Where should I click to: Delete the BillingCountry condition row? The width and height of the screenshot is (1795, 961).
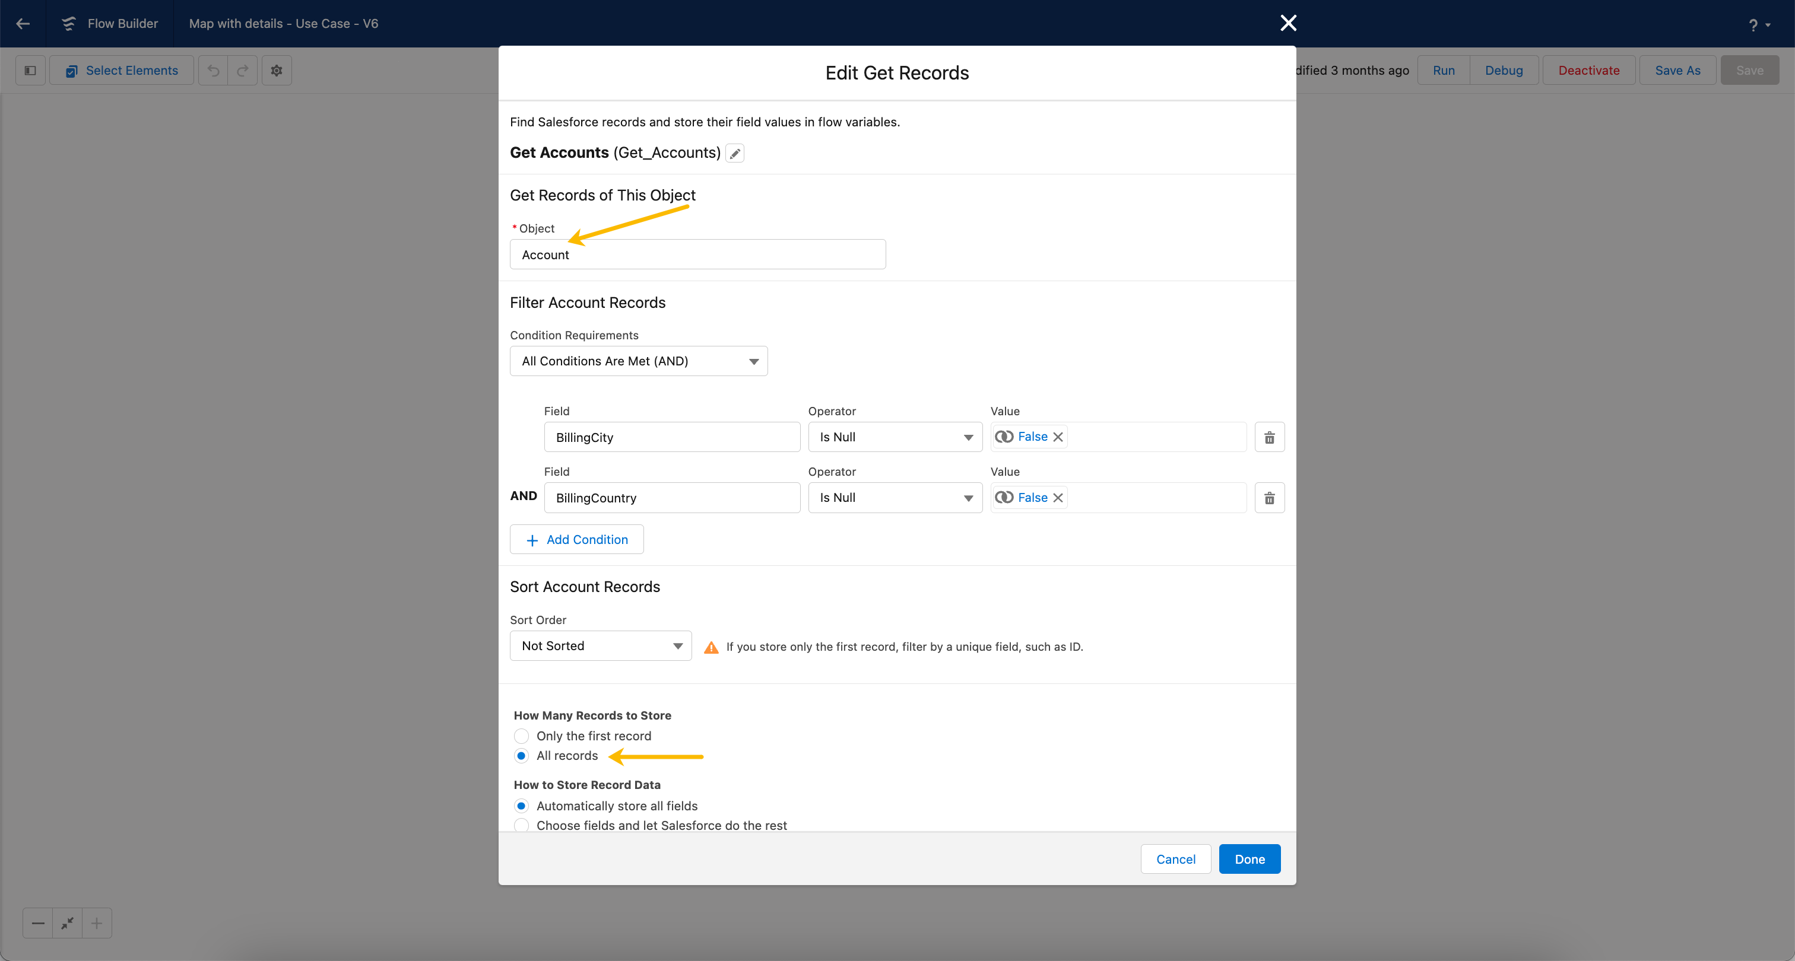(1269, 498)
